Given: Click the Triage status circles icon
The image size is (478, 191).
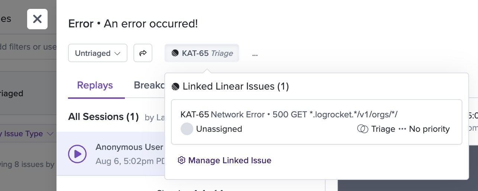Looking at the screenshot, I should coord(363,129).
